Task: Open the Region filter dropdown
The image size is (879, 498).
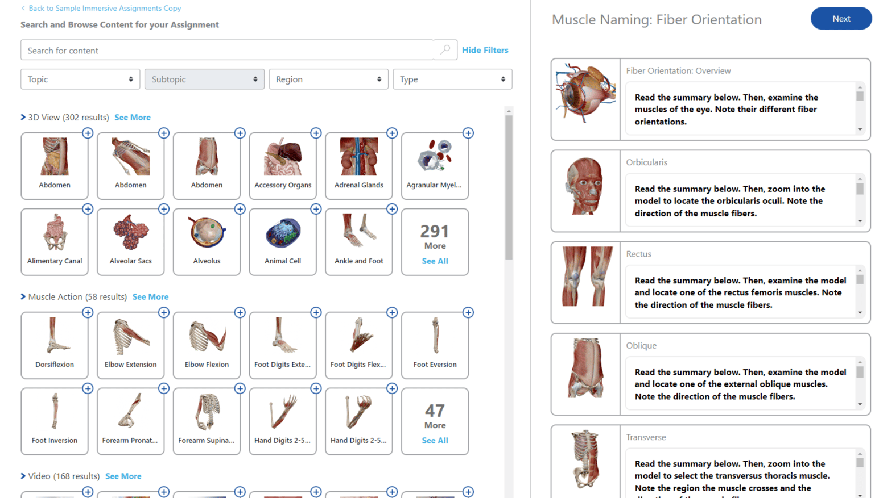Action: click(x=328, y=79)
